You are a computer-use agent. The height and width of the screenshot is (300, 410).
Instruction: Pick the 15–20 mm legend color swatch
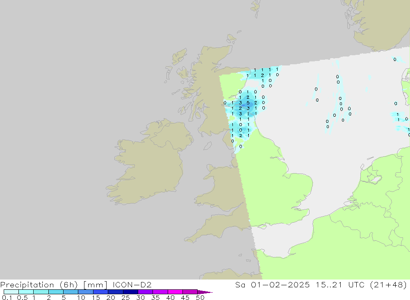[x=101, y=292]
